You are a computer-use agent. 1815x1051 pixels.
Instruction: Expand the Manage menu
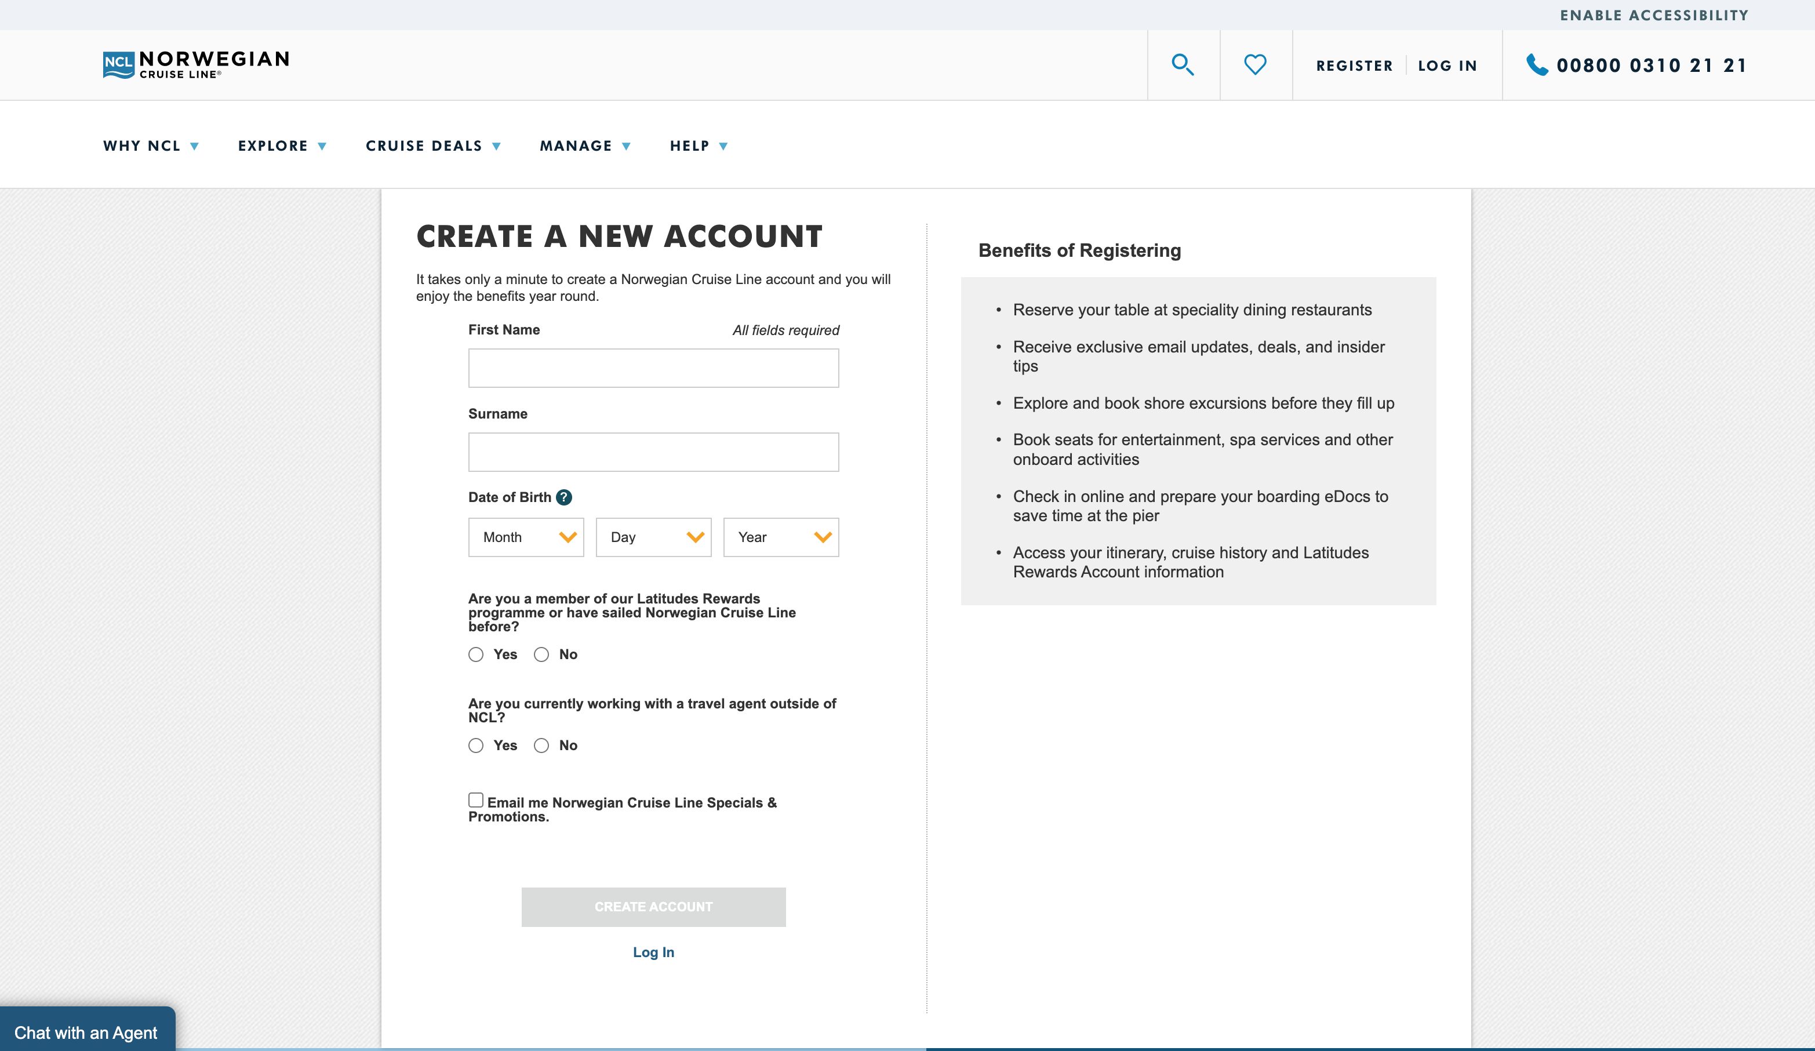pyautogui.click(x=585, y=146)
